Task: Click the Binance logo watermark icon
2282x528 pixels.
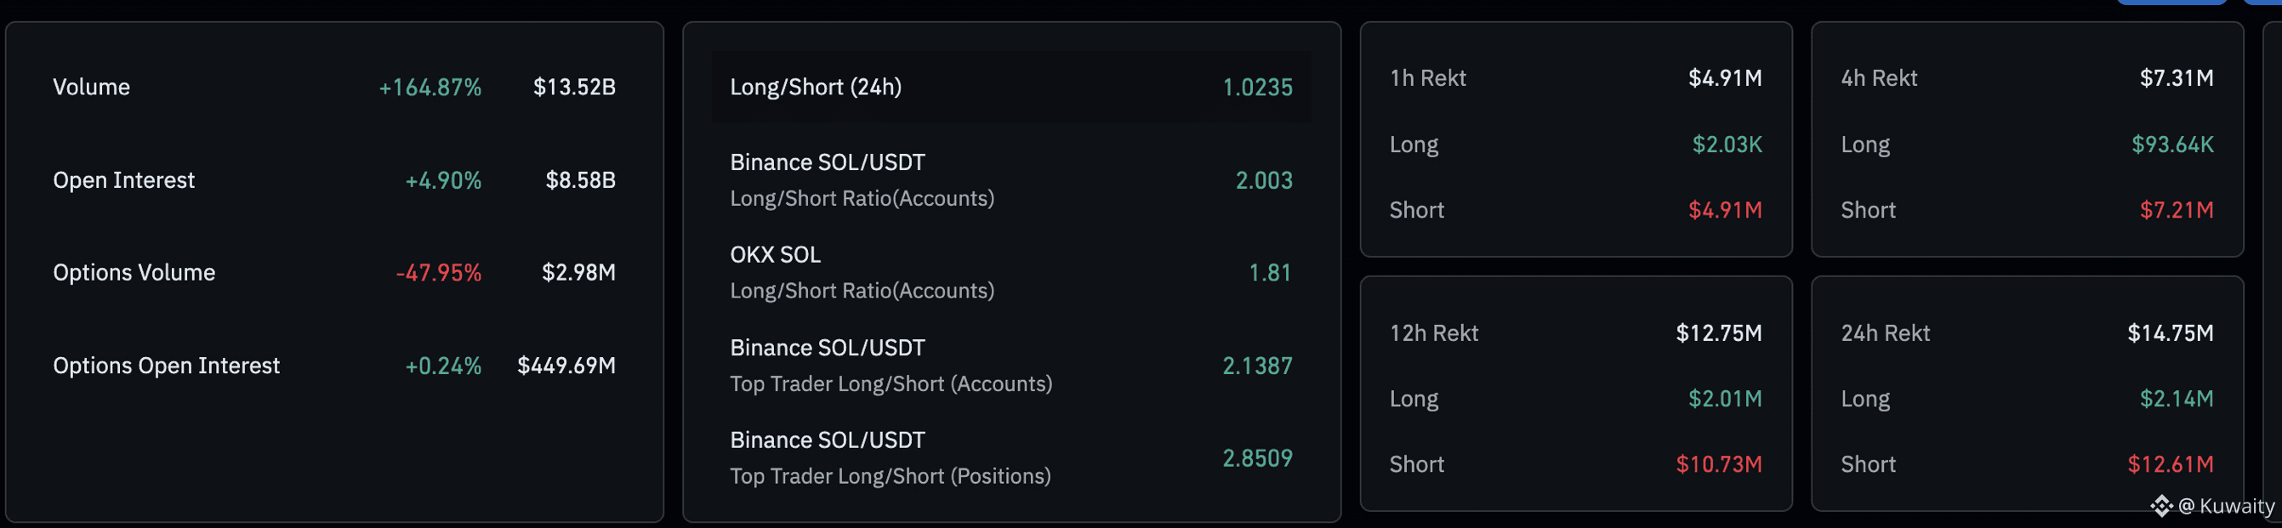Action: pyautogui.click(x=2160, y=506)
